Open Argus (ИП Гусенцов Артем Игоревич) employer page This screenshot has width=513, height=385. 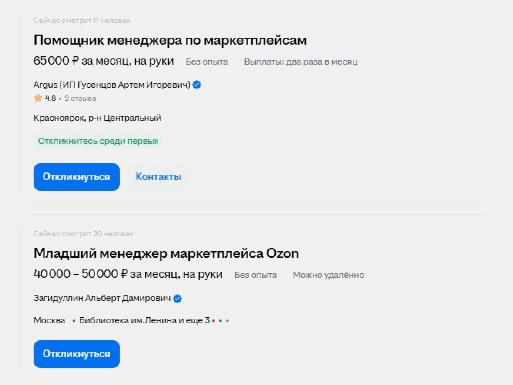pos(112,85)
